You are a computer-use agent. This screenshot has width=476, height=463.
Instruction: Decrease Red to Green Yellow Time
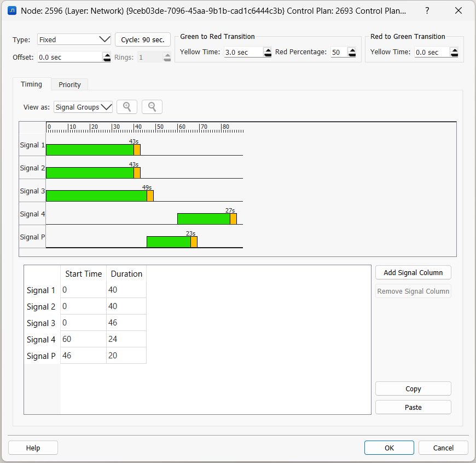pos(454,55)
